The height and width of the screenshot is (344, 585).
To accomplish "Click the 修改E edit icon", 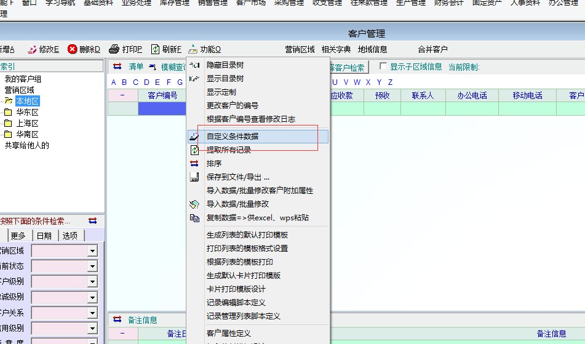I will coord(31,49).
